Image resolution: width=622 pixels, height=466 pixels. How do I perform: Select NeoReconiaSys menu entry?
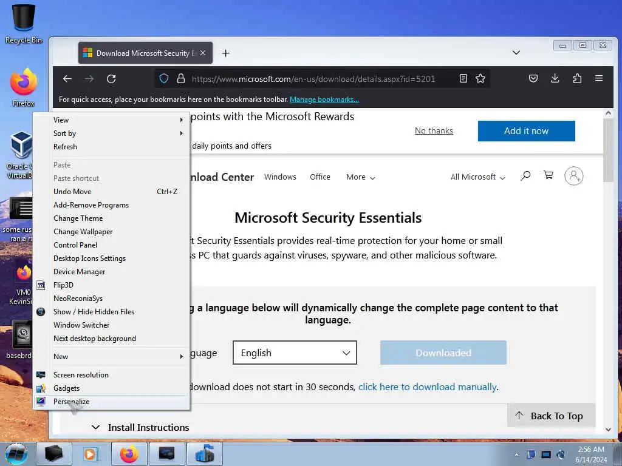pyautogui.click(x=111, y=299)
